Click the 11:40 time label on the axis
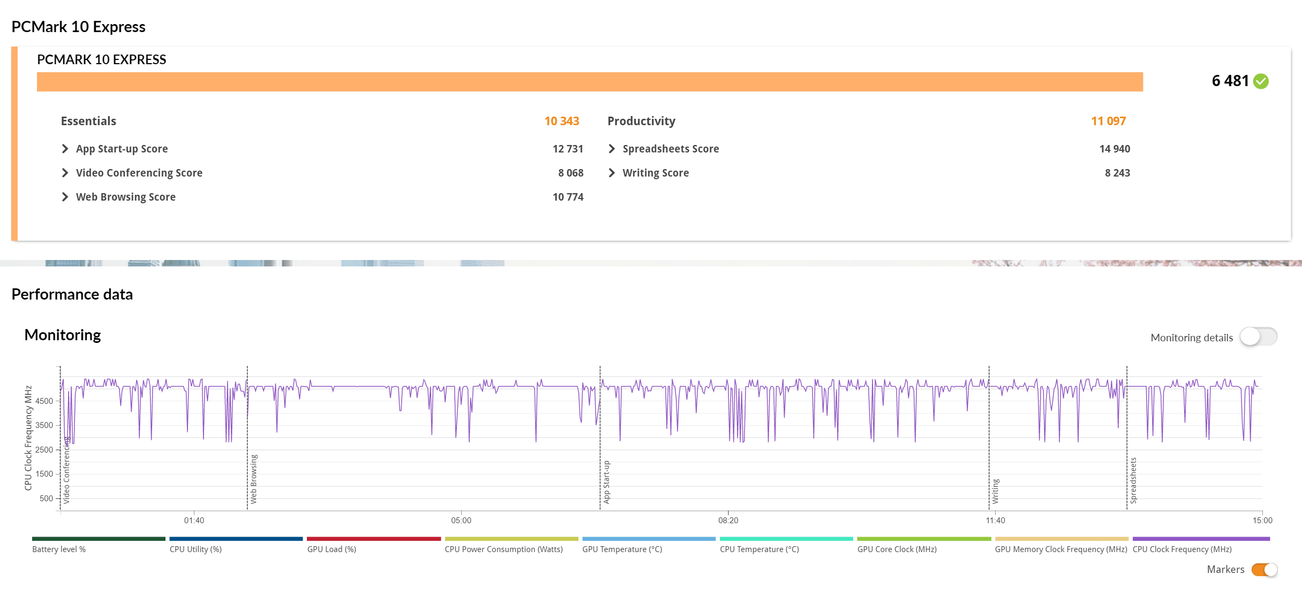This screenshot has height=612, width=1302. click(x=995, y=520)
